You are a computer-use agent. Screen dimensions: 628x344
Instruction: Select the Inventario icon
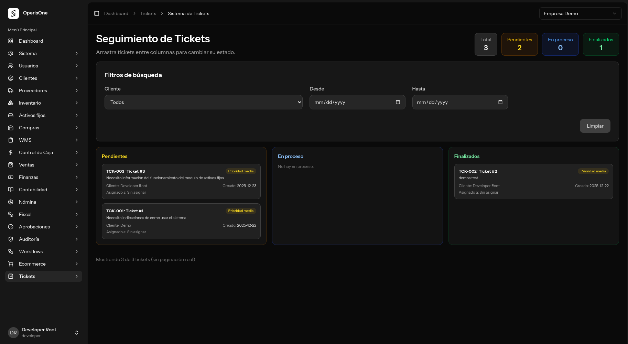11,103
